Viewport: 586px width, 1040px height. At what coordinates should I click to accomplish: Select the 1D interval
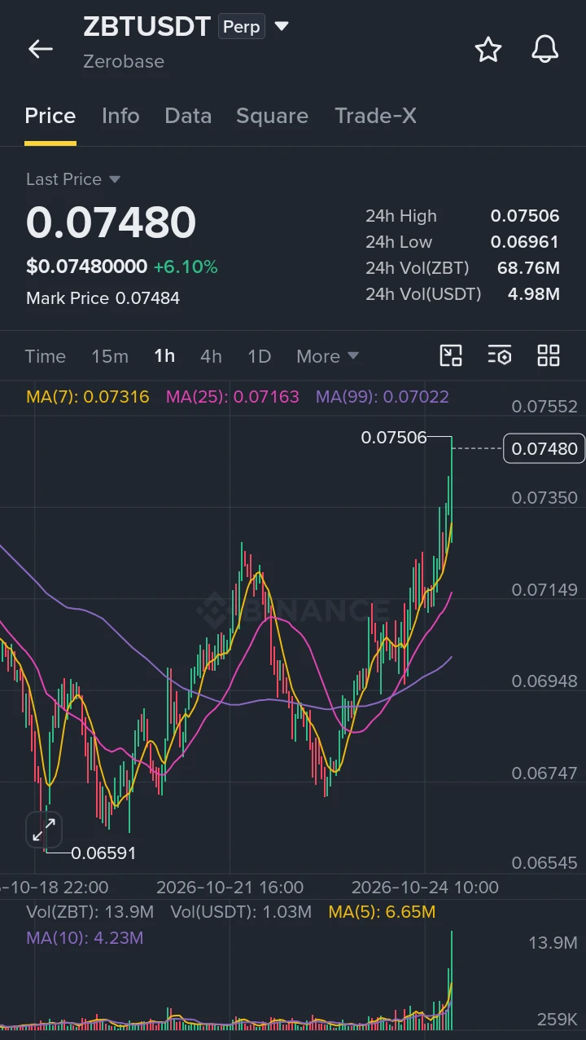click(x=259, y=356)
